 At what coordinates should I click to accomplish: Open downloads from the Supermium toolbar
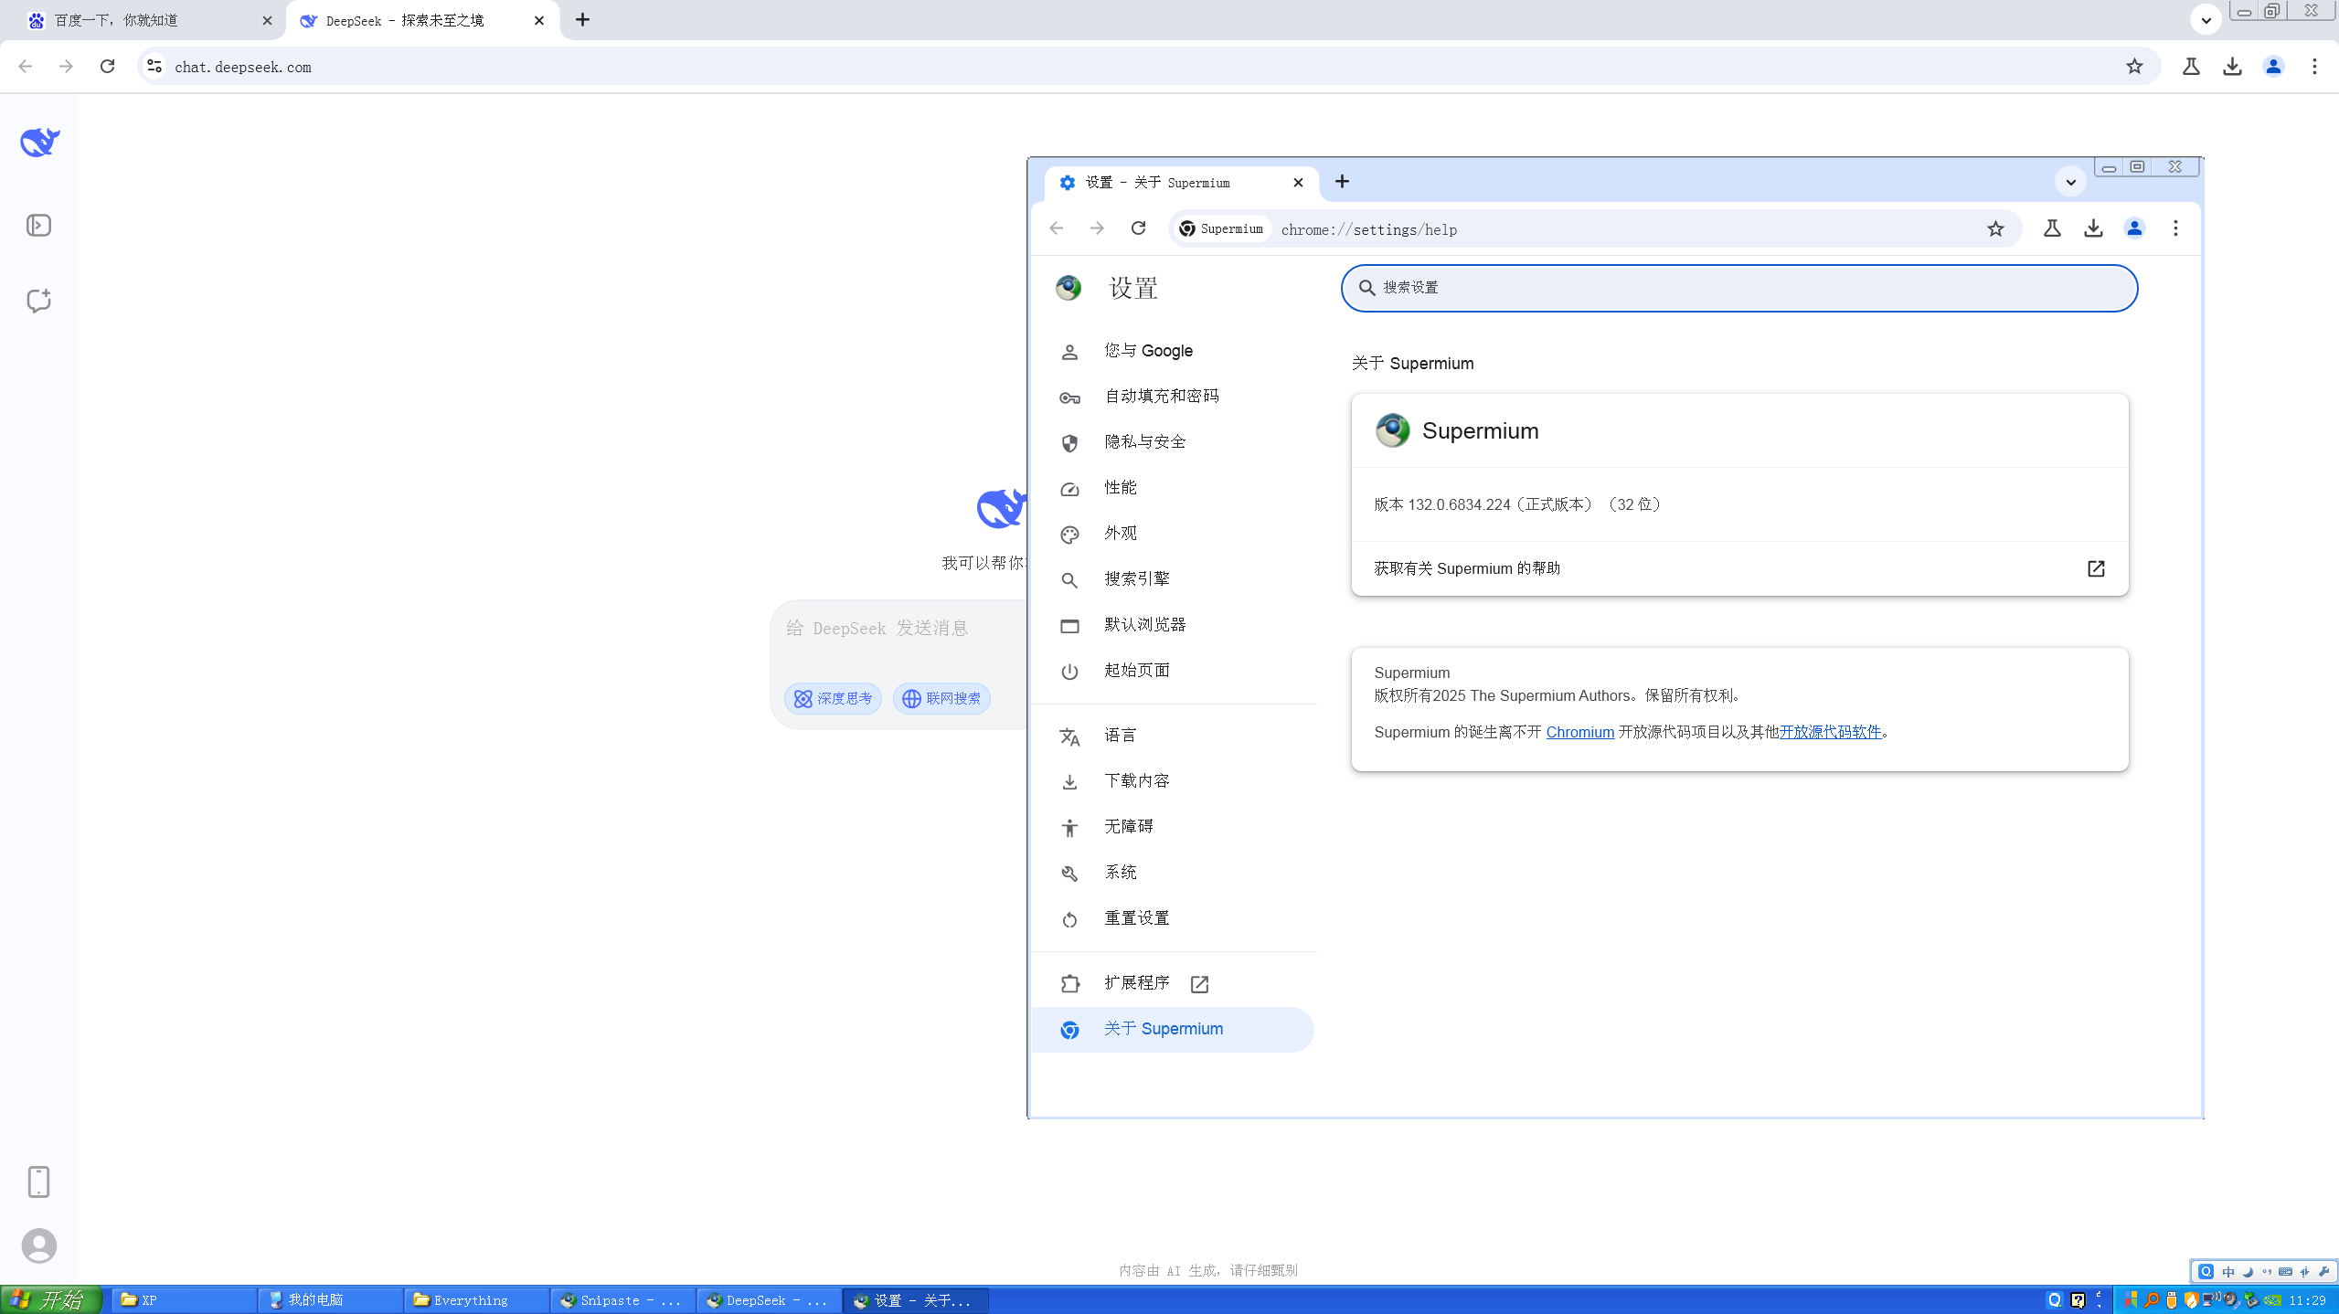click(2091, 228)
